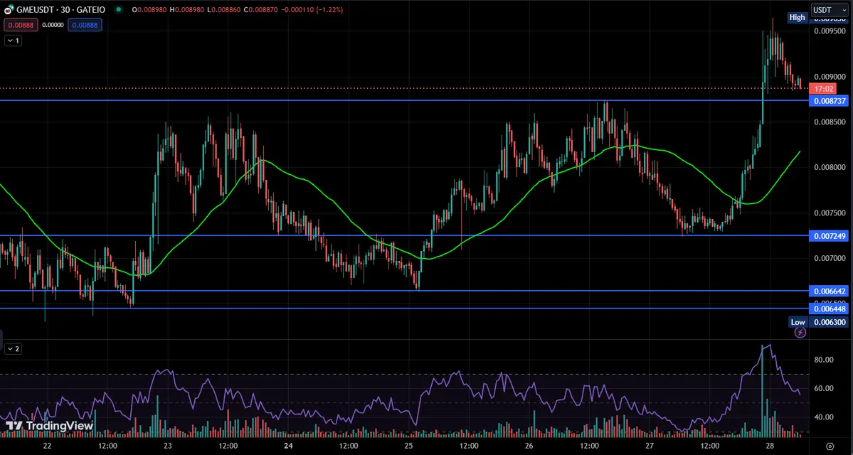Screen dimensions: 853x455
Task: Click the 0.009000 price axis label
Action: coord(830,77)
